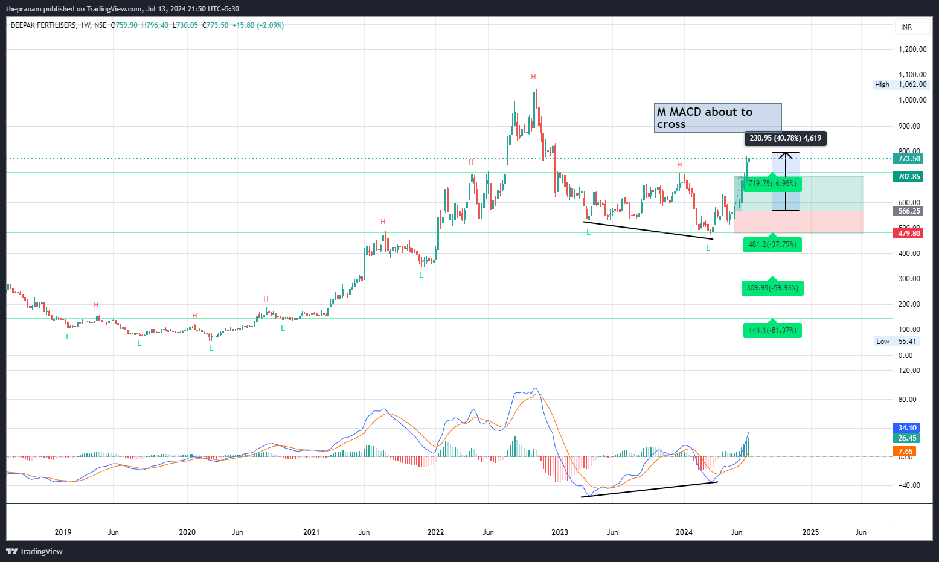The width and height of the screenshot is (939, 562).
Task: Click the 'thepranam published on TradingView.com' caption
Action: click(x=74, y=9)
